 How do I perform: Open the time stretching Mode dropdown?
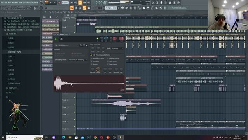[x=117, y=48]
